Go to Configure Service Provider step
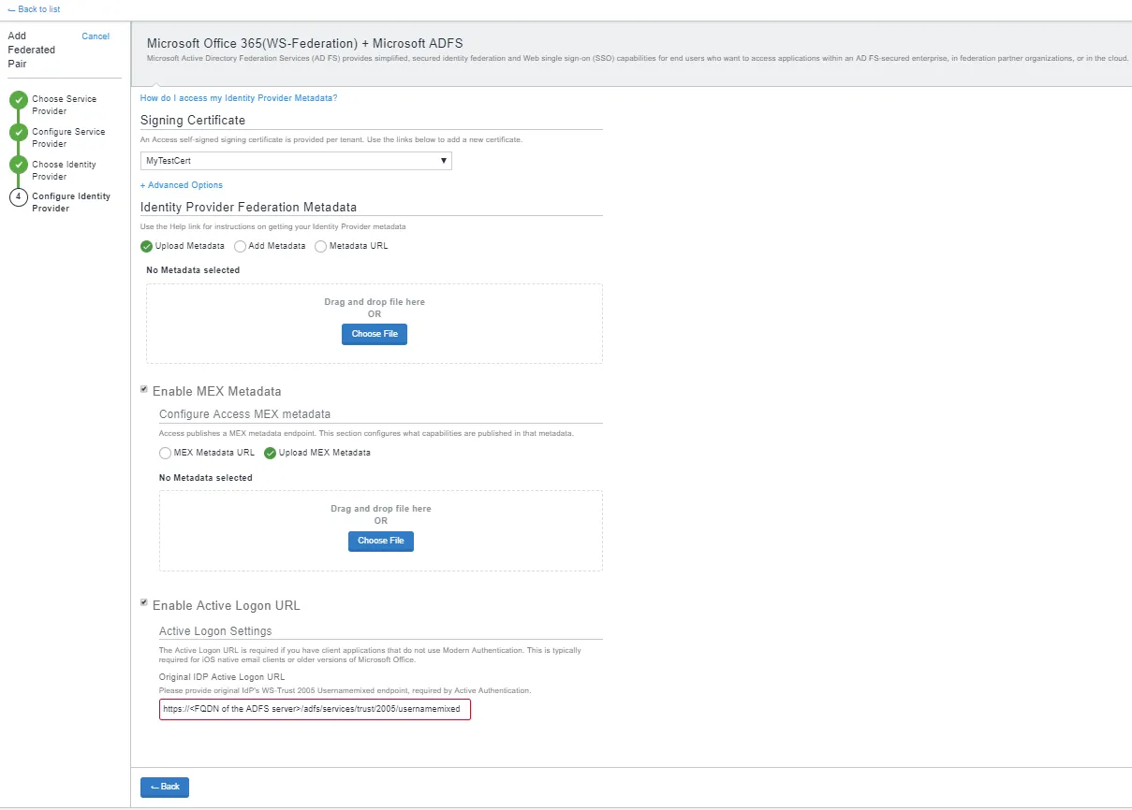 coord(68,137)
